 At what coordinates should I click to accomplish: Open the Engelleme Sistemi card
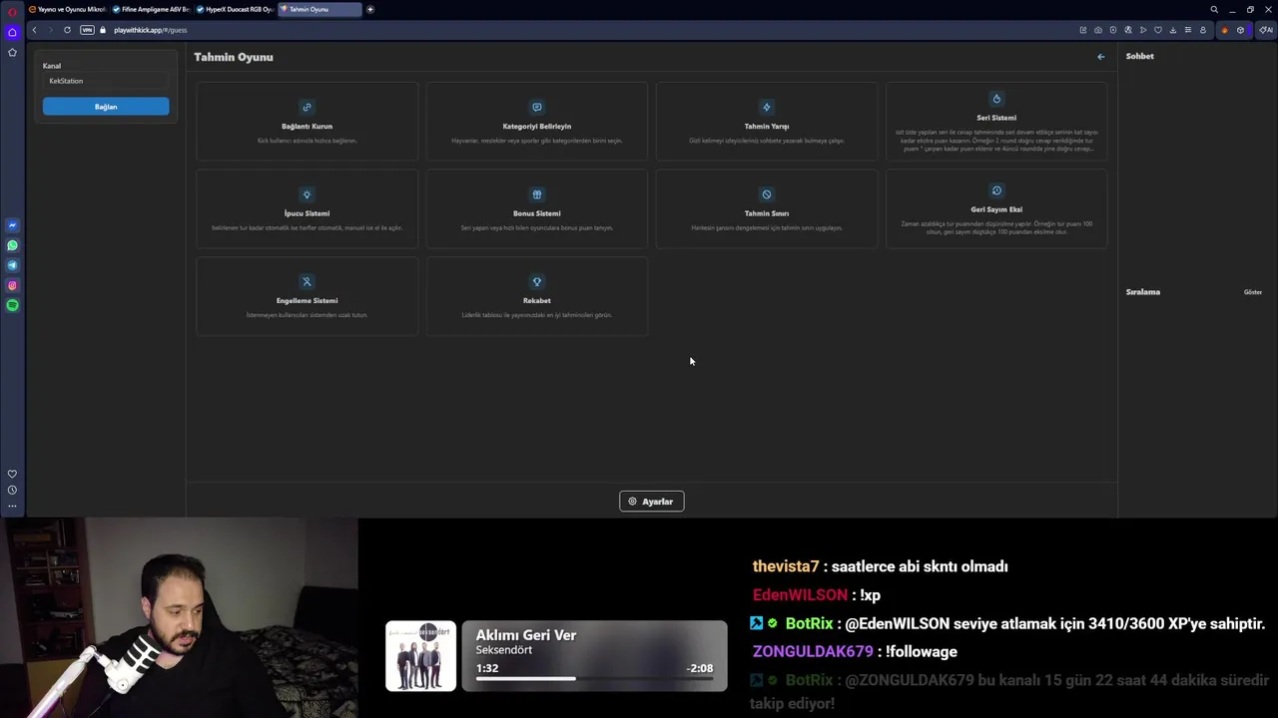click(x=308, y=296)
